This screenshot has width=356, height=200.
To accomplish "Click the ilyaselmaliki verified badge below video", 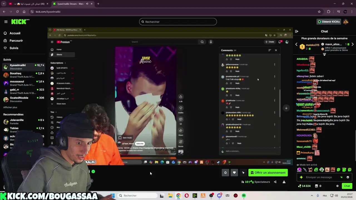I will tap(93, 171).
